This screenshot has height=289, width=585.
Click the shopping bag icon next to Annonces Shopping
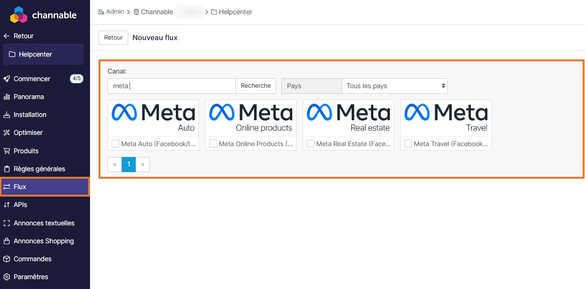(7, 241)
